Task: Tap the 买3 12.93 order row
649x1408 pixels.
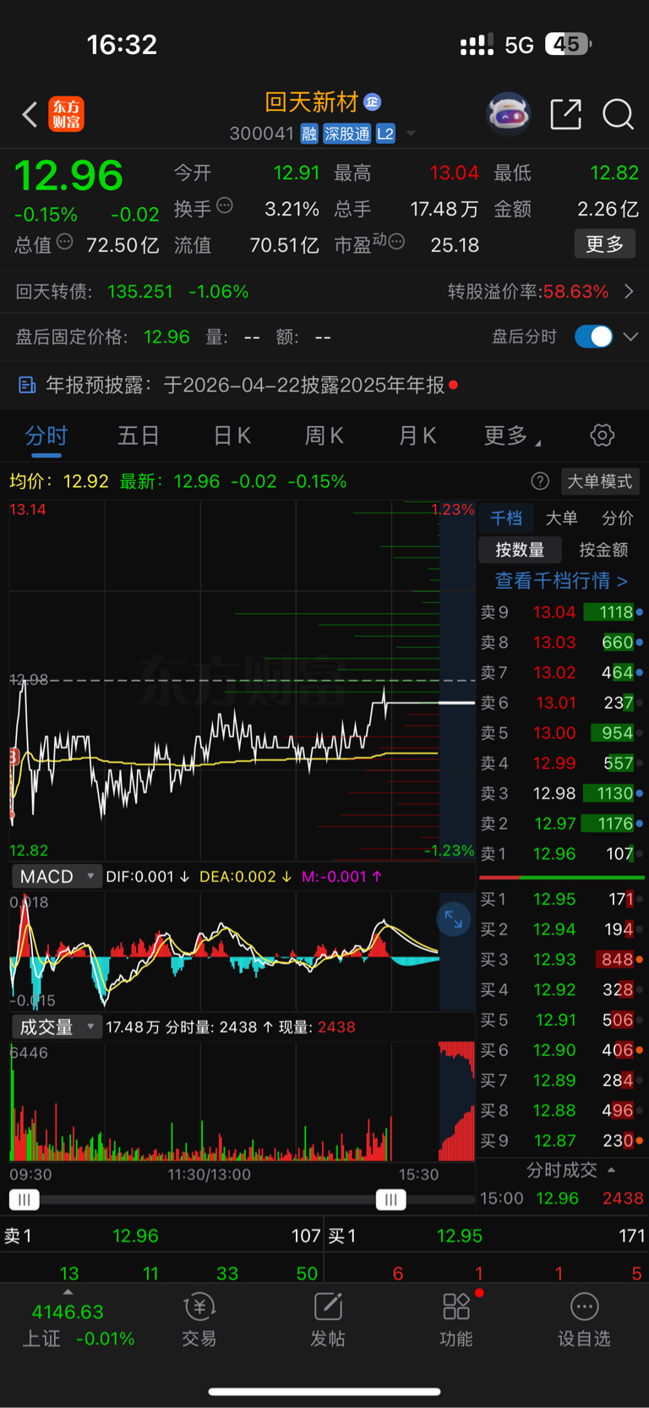Action: coord(561,960)
